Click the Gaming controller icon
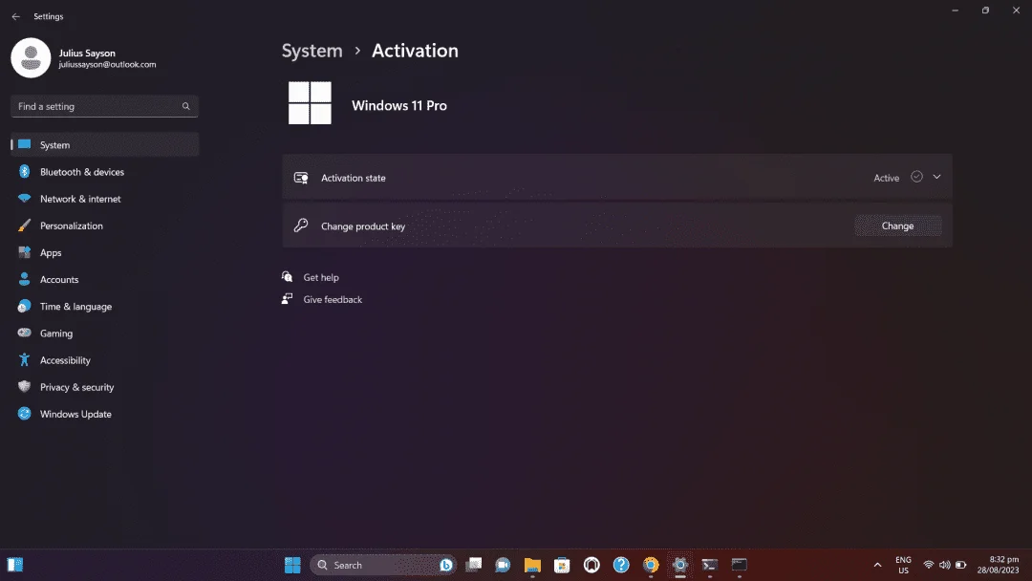 pyautogui.click(x=24, y=333)
